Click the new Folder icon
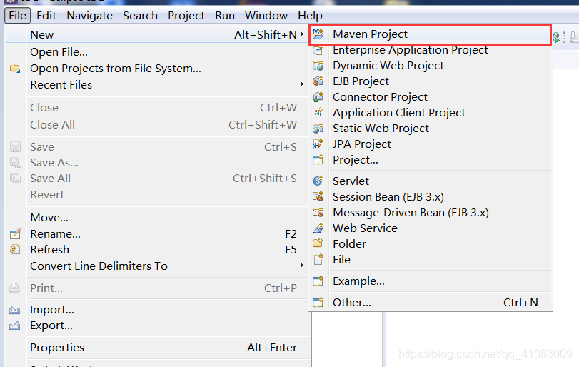 pos(318,243)
